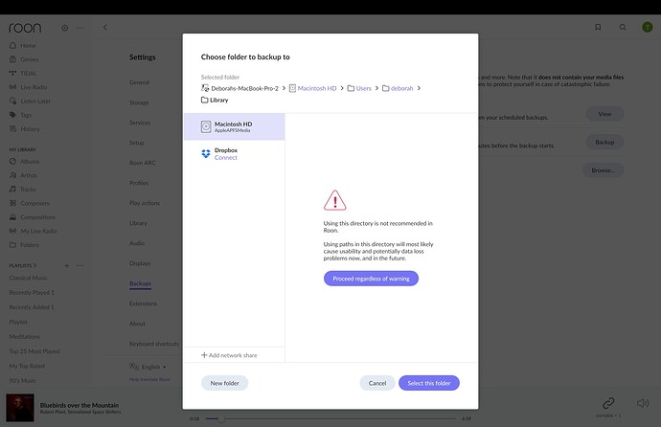This screenshot has height=427, width=661.
Task: Switch to About settings tab
Action: coord(137,324)
